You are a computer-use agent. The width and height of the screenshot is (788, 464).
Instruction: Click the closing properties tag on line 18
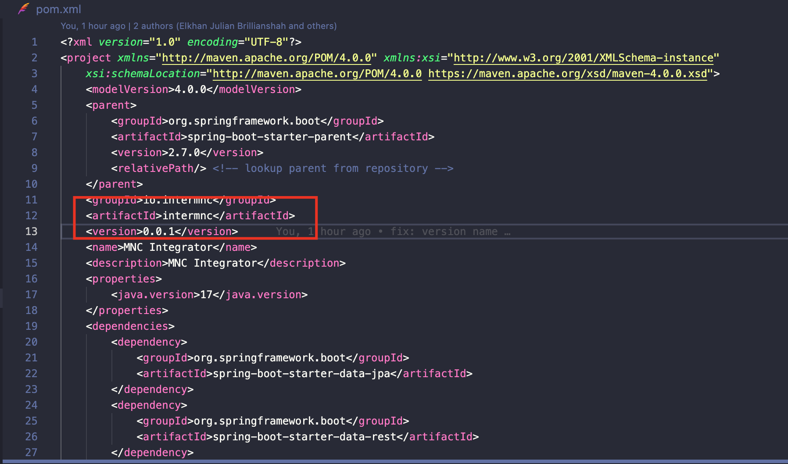tap(127, 311)
